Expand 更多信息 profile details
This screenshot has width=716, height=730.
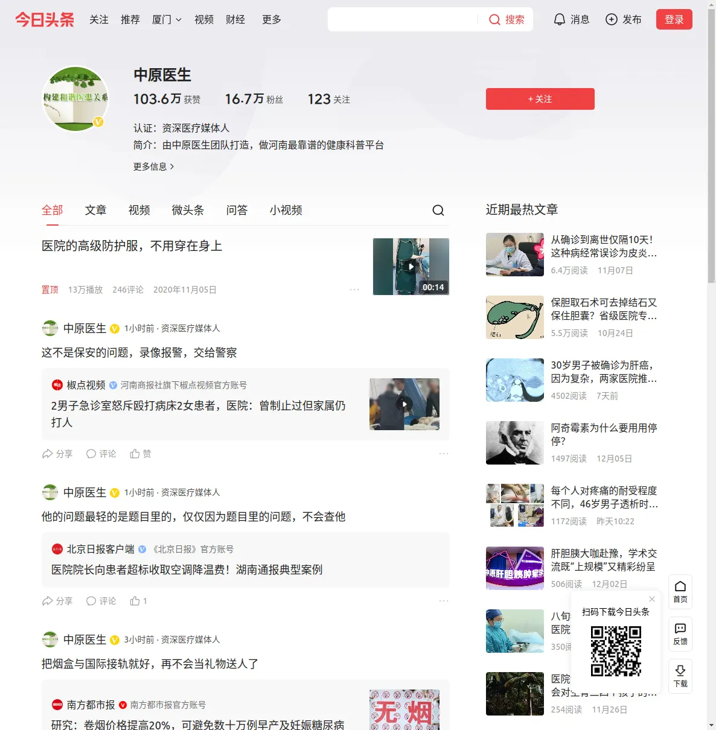(x=154, y=167)
